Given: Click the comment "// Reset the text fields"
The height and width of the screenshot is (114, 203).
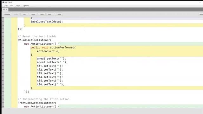Looking at the screenshot, I should click(x=37, y=36).
